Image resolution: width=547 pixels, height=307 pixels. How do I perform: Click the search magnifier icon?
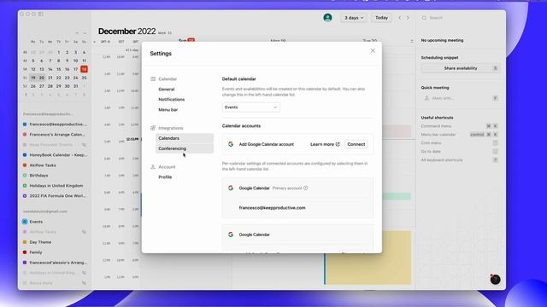[x=424, y=18]
